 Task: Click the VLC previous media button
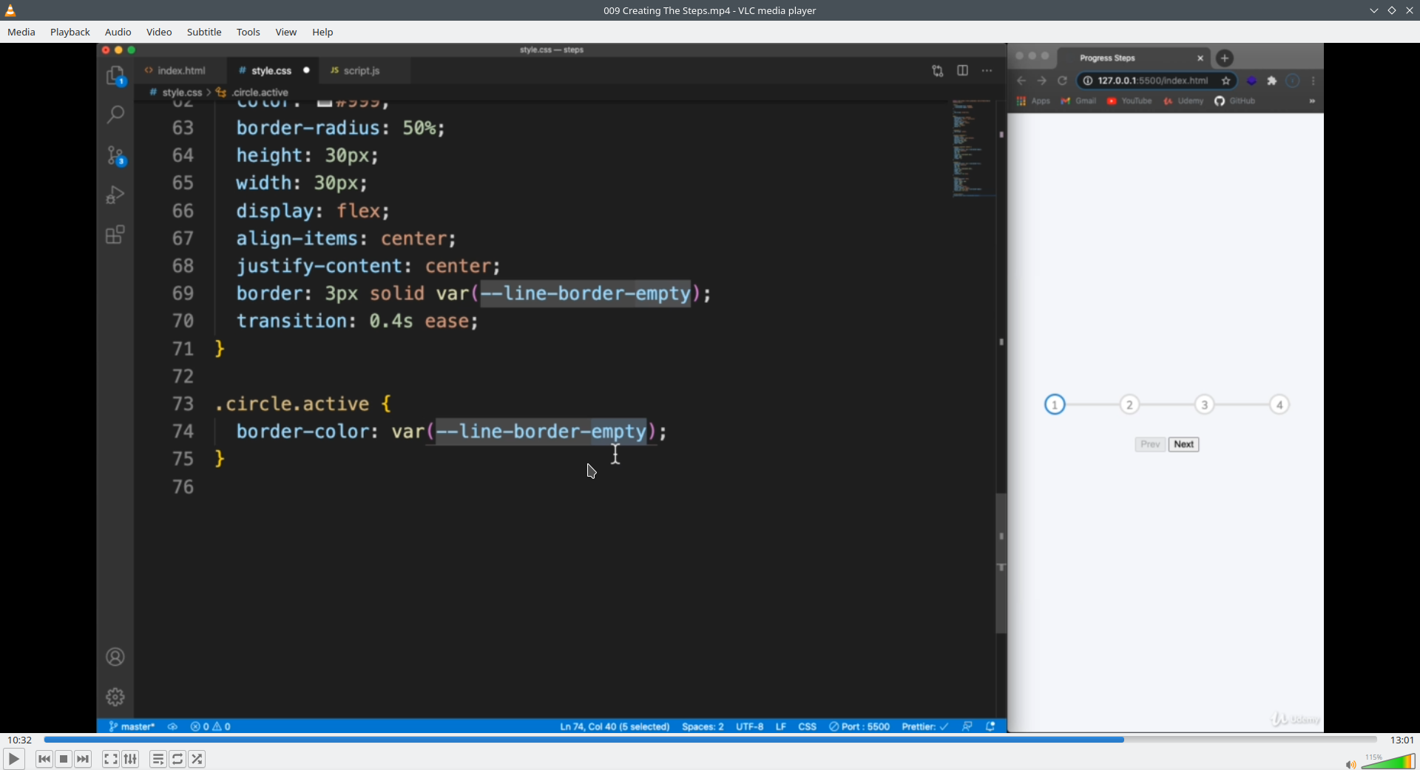[x=44, y=759]
